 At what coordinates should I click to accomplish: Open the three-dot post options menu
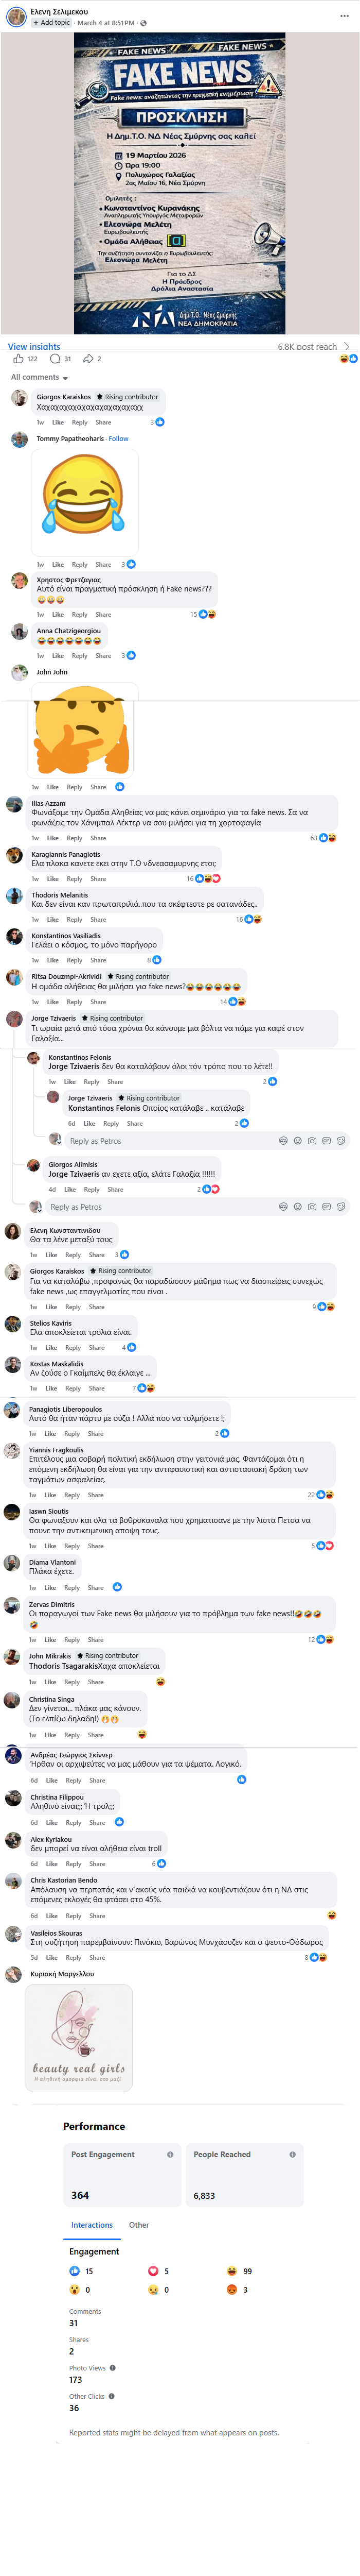coord(344,16)
